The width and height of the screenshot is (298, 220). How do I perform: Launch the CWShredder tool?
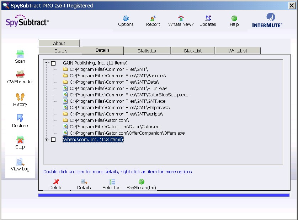coord(20,74)
